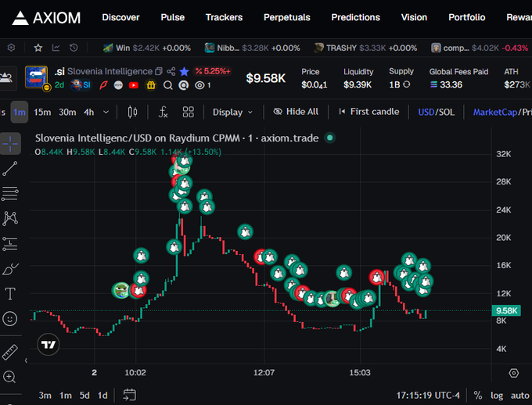The image size is (532, 405).
Task: Toggle percent scale mode
Action: (478, 395)
